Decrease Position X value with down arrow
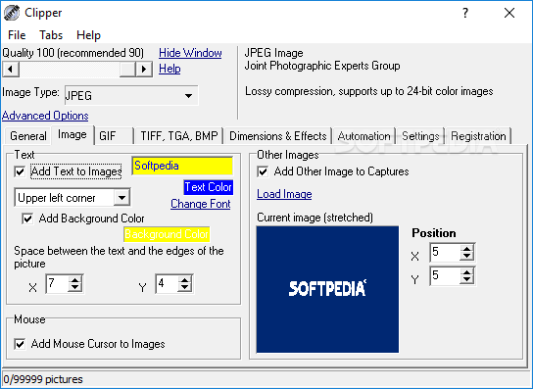This screenshot has width=533, height=389. click(466, 257)
